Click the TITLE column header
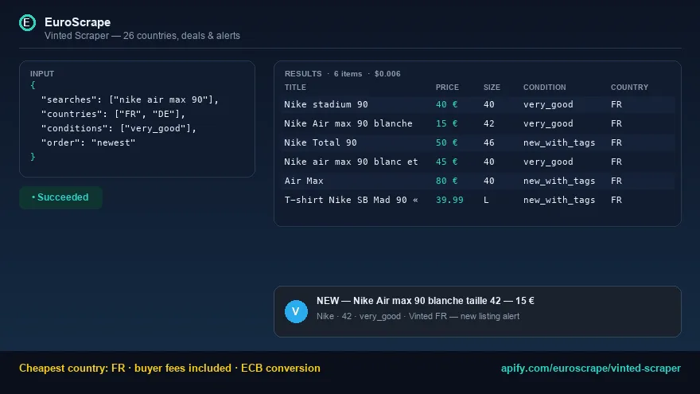 295,88
